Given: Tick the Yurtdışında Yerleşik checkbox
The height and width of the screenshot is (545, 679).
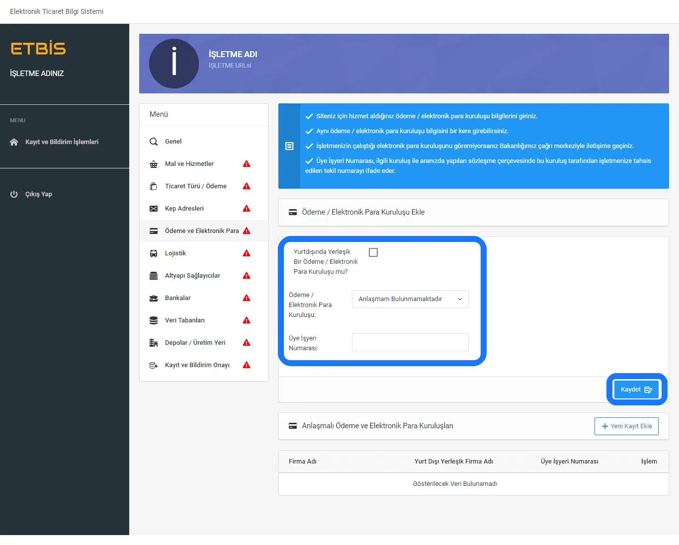Looking at the screenshot, I should tap(373, 252).
